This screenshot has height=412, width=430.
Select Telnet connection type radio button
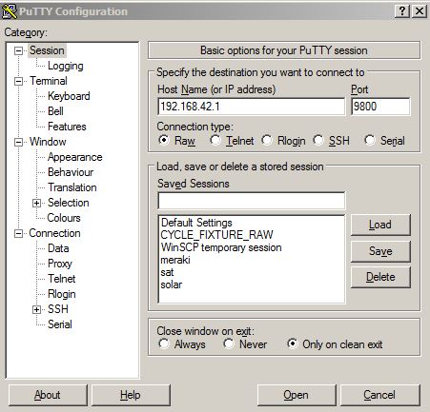[215, 140]
